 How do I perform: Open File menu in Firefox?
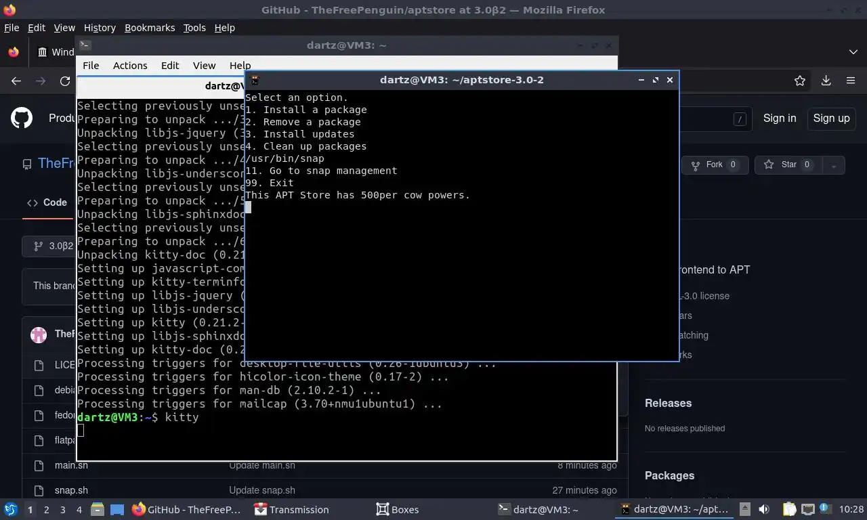click(x=12, y=28)
